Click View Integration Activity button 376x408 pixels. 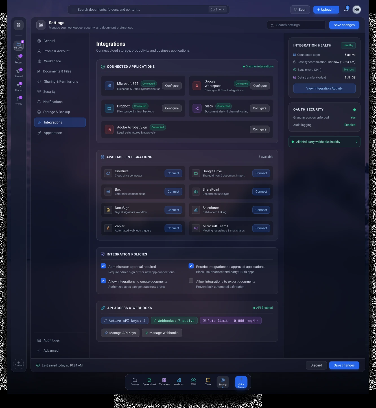click(x=324, y=89)
